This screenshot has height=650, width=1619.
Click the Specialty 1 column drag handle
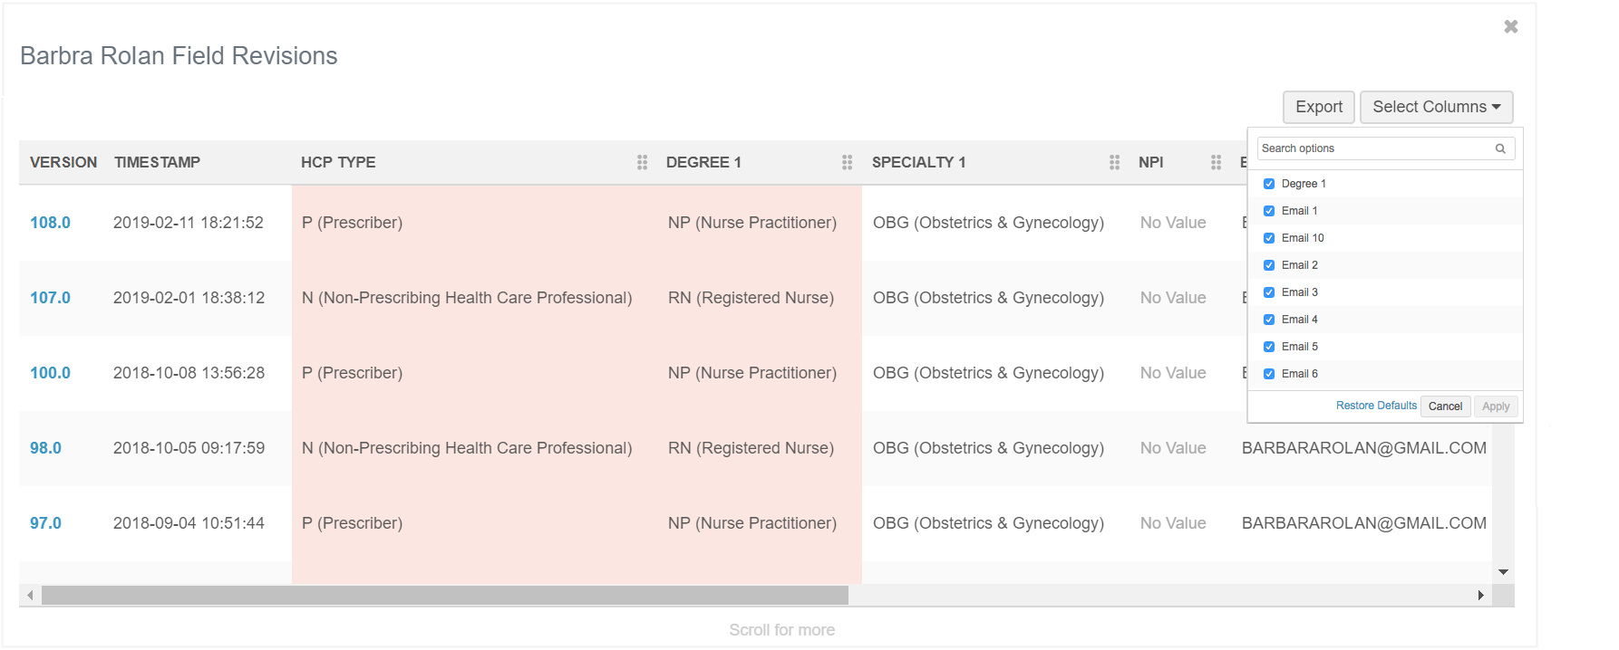point(1114,162)
